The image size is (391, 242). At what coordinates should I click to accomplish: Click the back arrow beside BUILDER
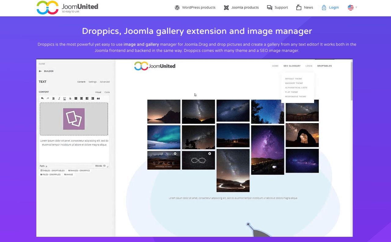[x=40, y=71]
